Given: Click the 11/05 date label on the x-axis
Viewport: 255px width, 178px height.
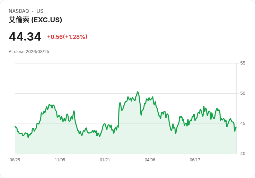Looking at the screenshot, I should 60,160.
